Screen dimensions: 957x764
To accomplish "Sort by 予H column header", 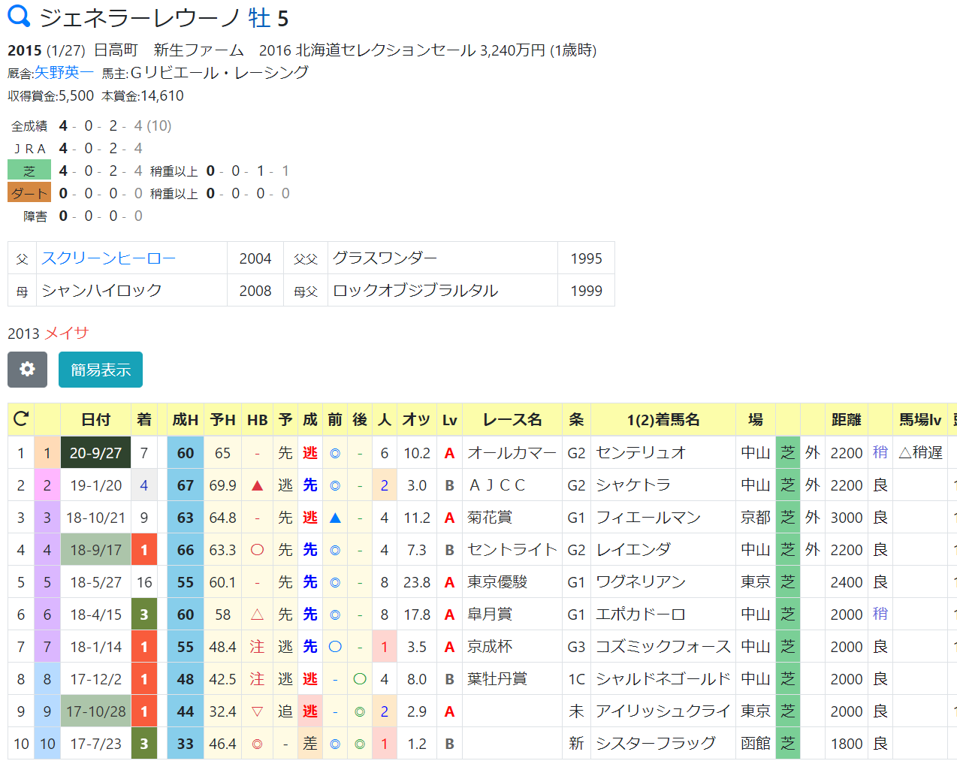I will point(223,419).
